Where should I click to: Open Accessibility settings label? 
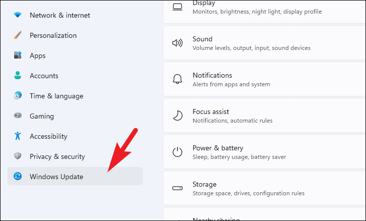tap(48, 136)
